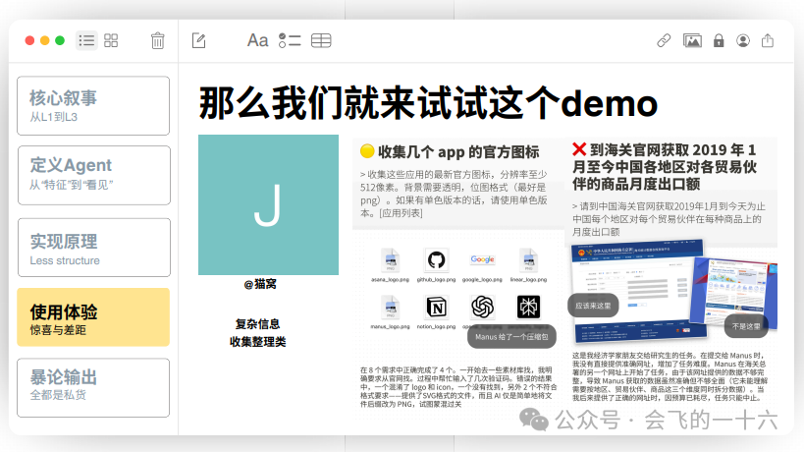Click the trash delete icon

pos(157,40)
